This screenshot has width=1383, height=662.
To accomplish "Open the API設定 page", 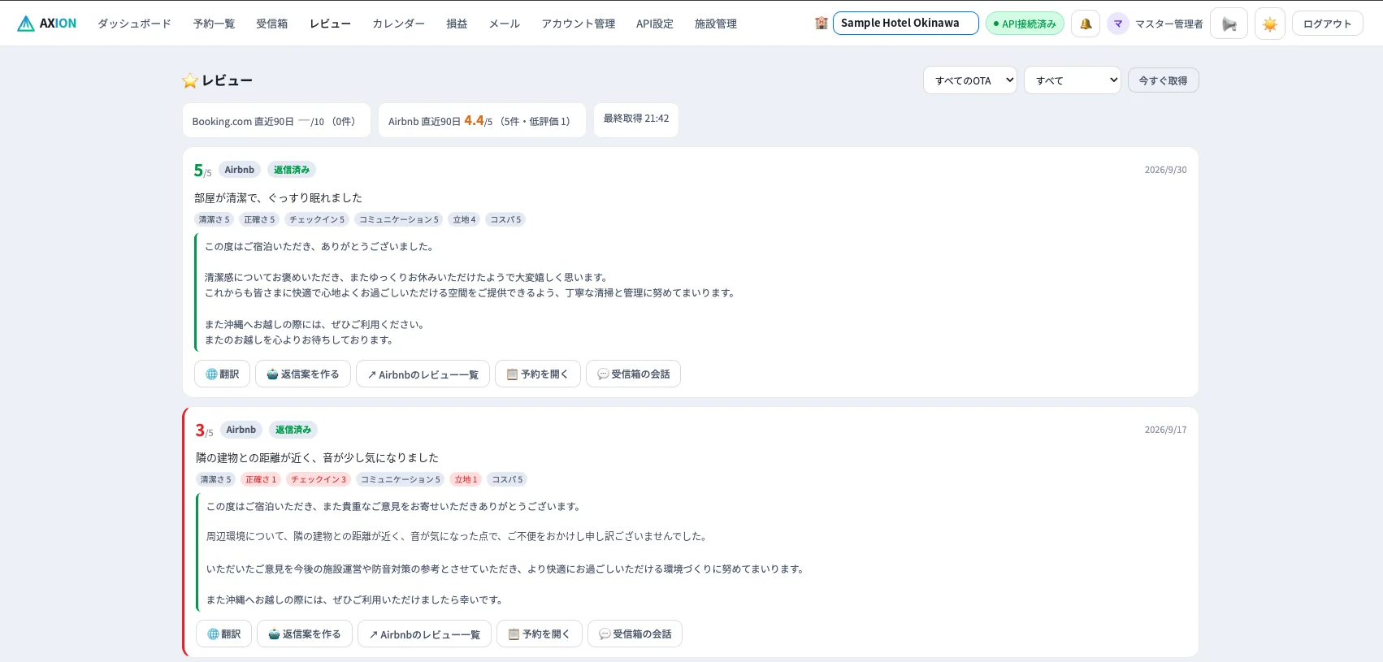I will [x=655, y=24].
